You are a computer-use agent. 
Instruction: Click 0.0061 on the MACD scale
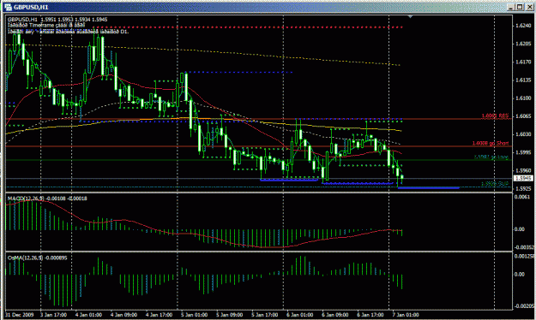522,197
